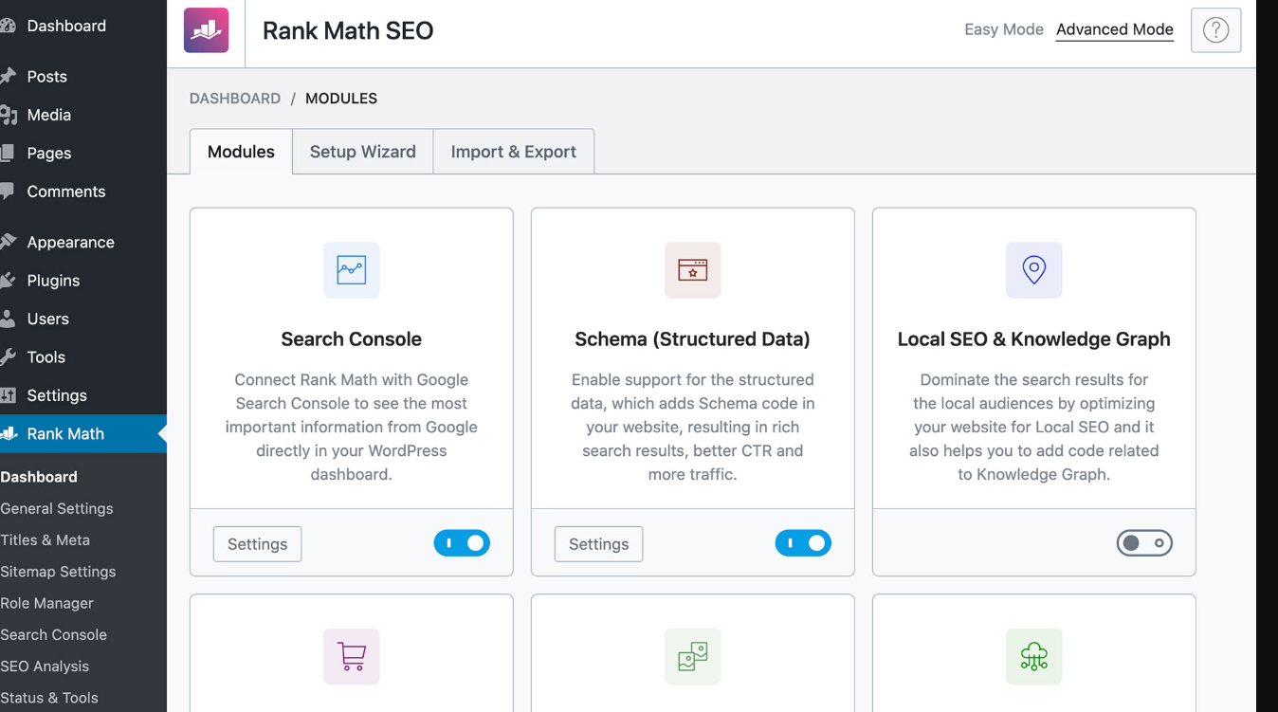Click the Search Console card title
This screenshot has height=712, width=1278.
[351, 339]
